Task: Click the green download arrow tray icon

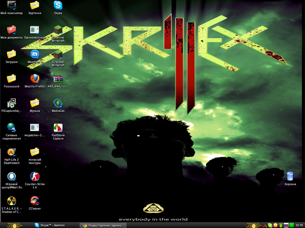Action: [281, 226]
